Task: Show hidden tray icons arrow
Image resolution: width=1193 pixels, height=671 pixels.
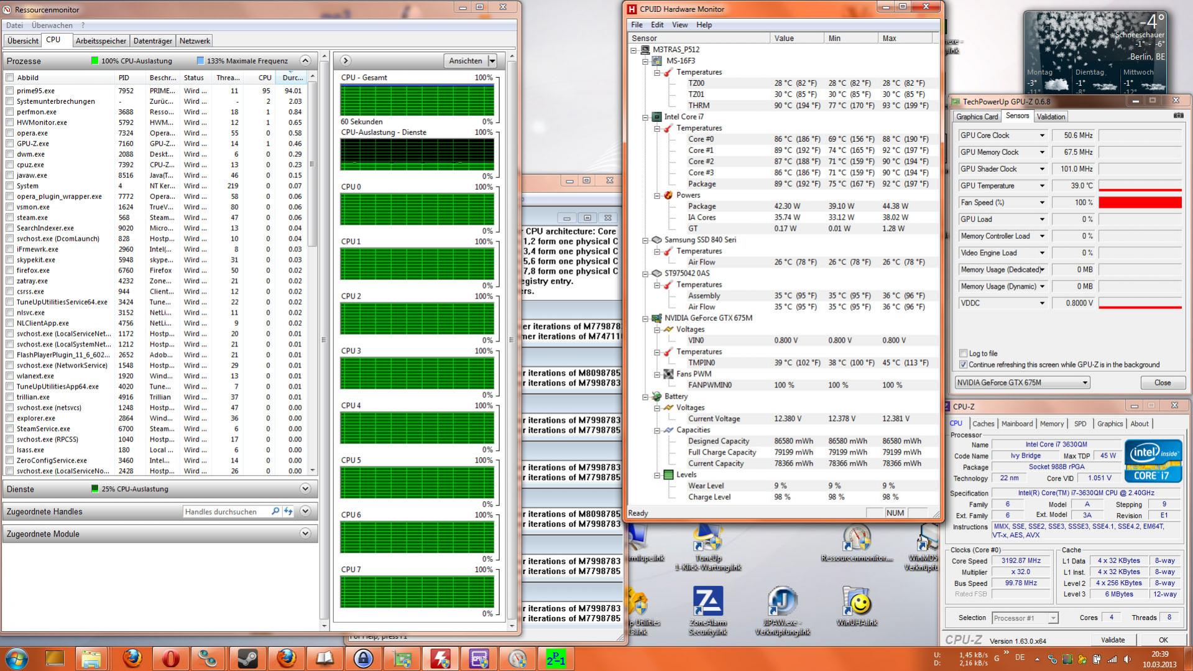Action: pyautogui.click(x=1037, y=659)
